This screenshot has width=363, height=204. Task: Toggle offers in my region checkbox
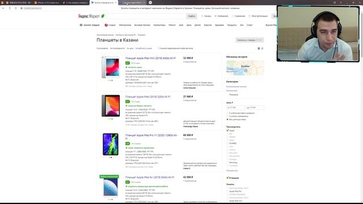pos(158,48)
